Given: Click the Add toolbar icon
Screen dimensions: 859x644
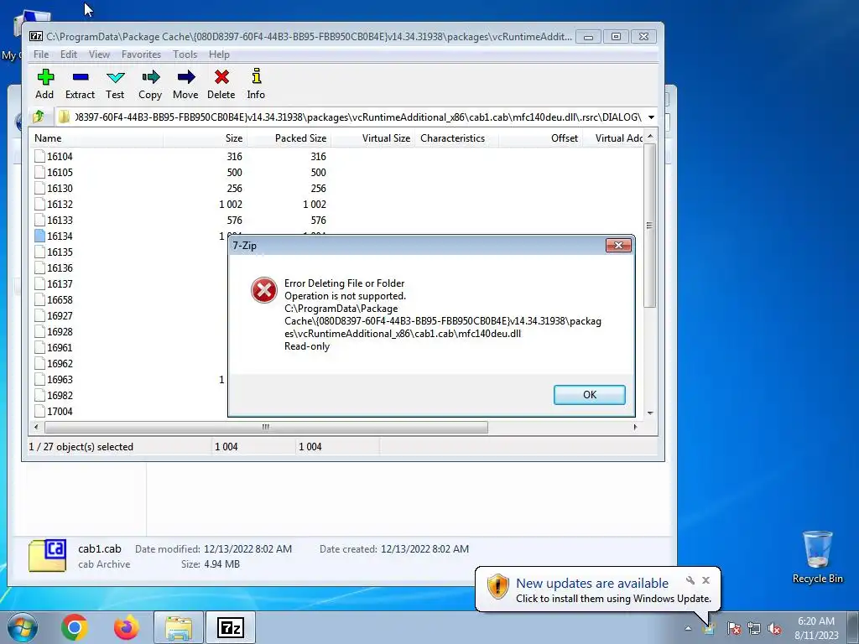Looking at the screenshot, I should (45, 84).
